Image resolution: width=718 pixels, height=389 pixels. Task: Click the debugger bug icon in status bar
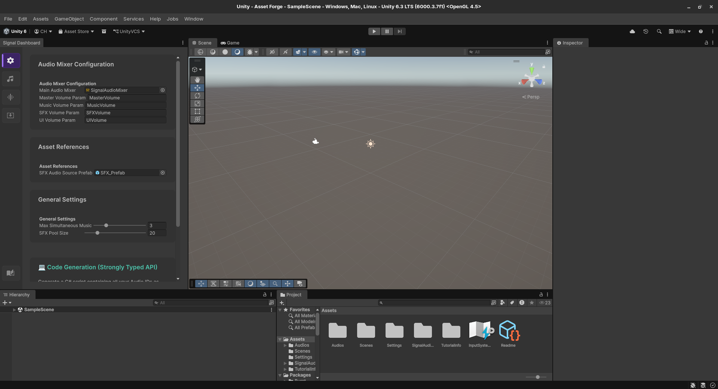pos(693,385)
